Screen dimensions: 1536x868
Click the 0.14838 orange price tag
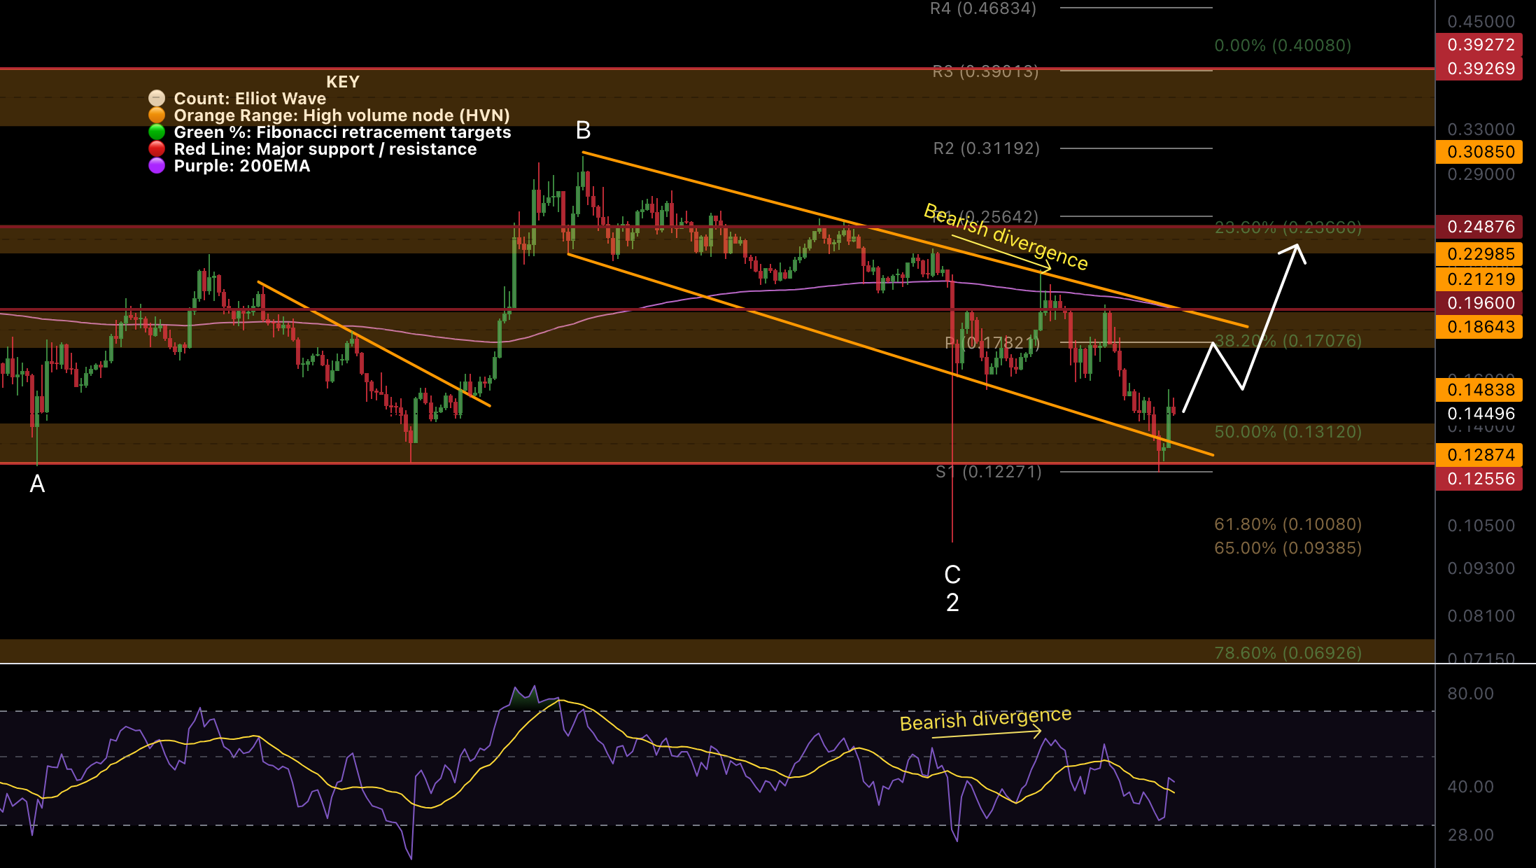(1479, 390)
